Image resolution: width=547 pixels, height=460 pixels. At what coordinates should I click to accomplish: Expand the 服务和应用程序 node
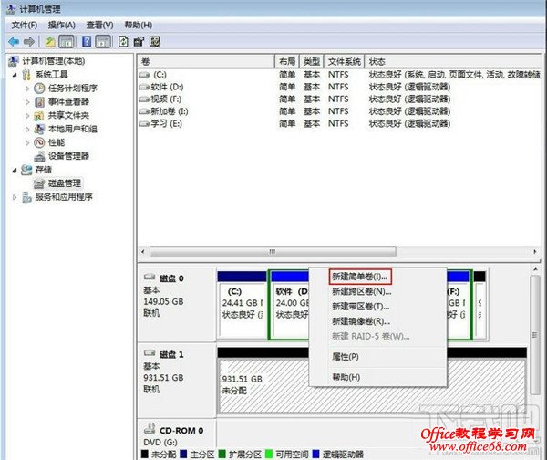tap(15, 197)
